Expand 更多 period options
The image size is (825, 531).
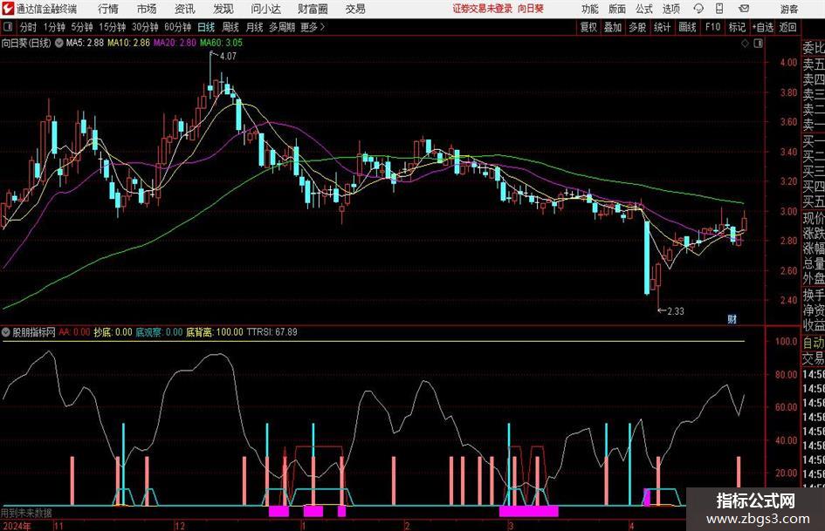(x=313, y=27)
